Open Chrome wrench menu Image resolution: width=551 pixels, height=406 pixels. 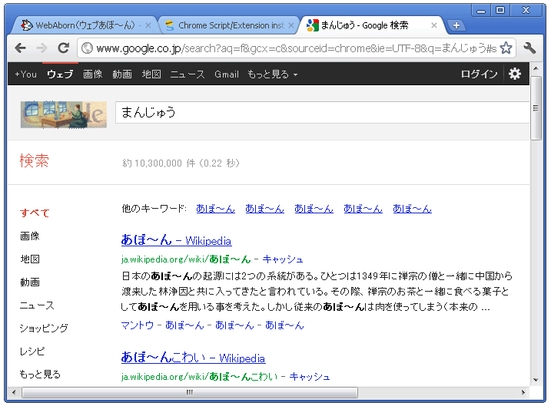pyautogui.click(x=529, y=48)
